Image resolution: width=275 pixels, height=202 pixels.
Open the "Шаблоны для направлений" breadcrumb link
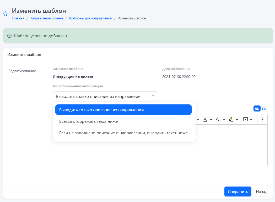point(90,18)
